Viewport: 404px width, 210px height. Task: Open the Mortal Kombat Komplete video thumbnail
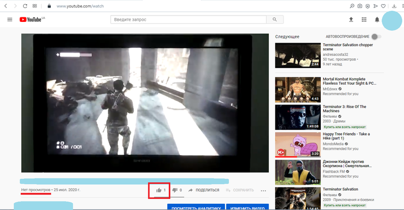point(298,89)
